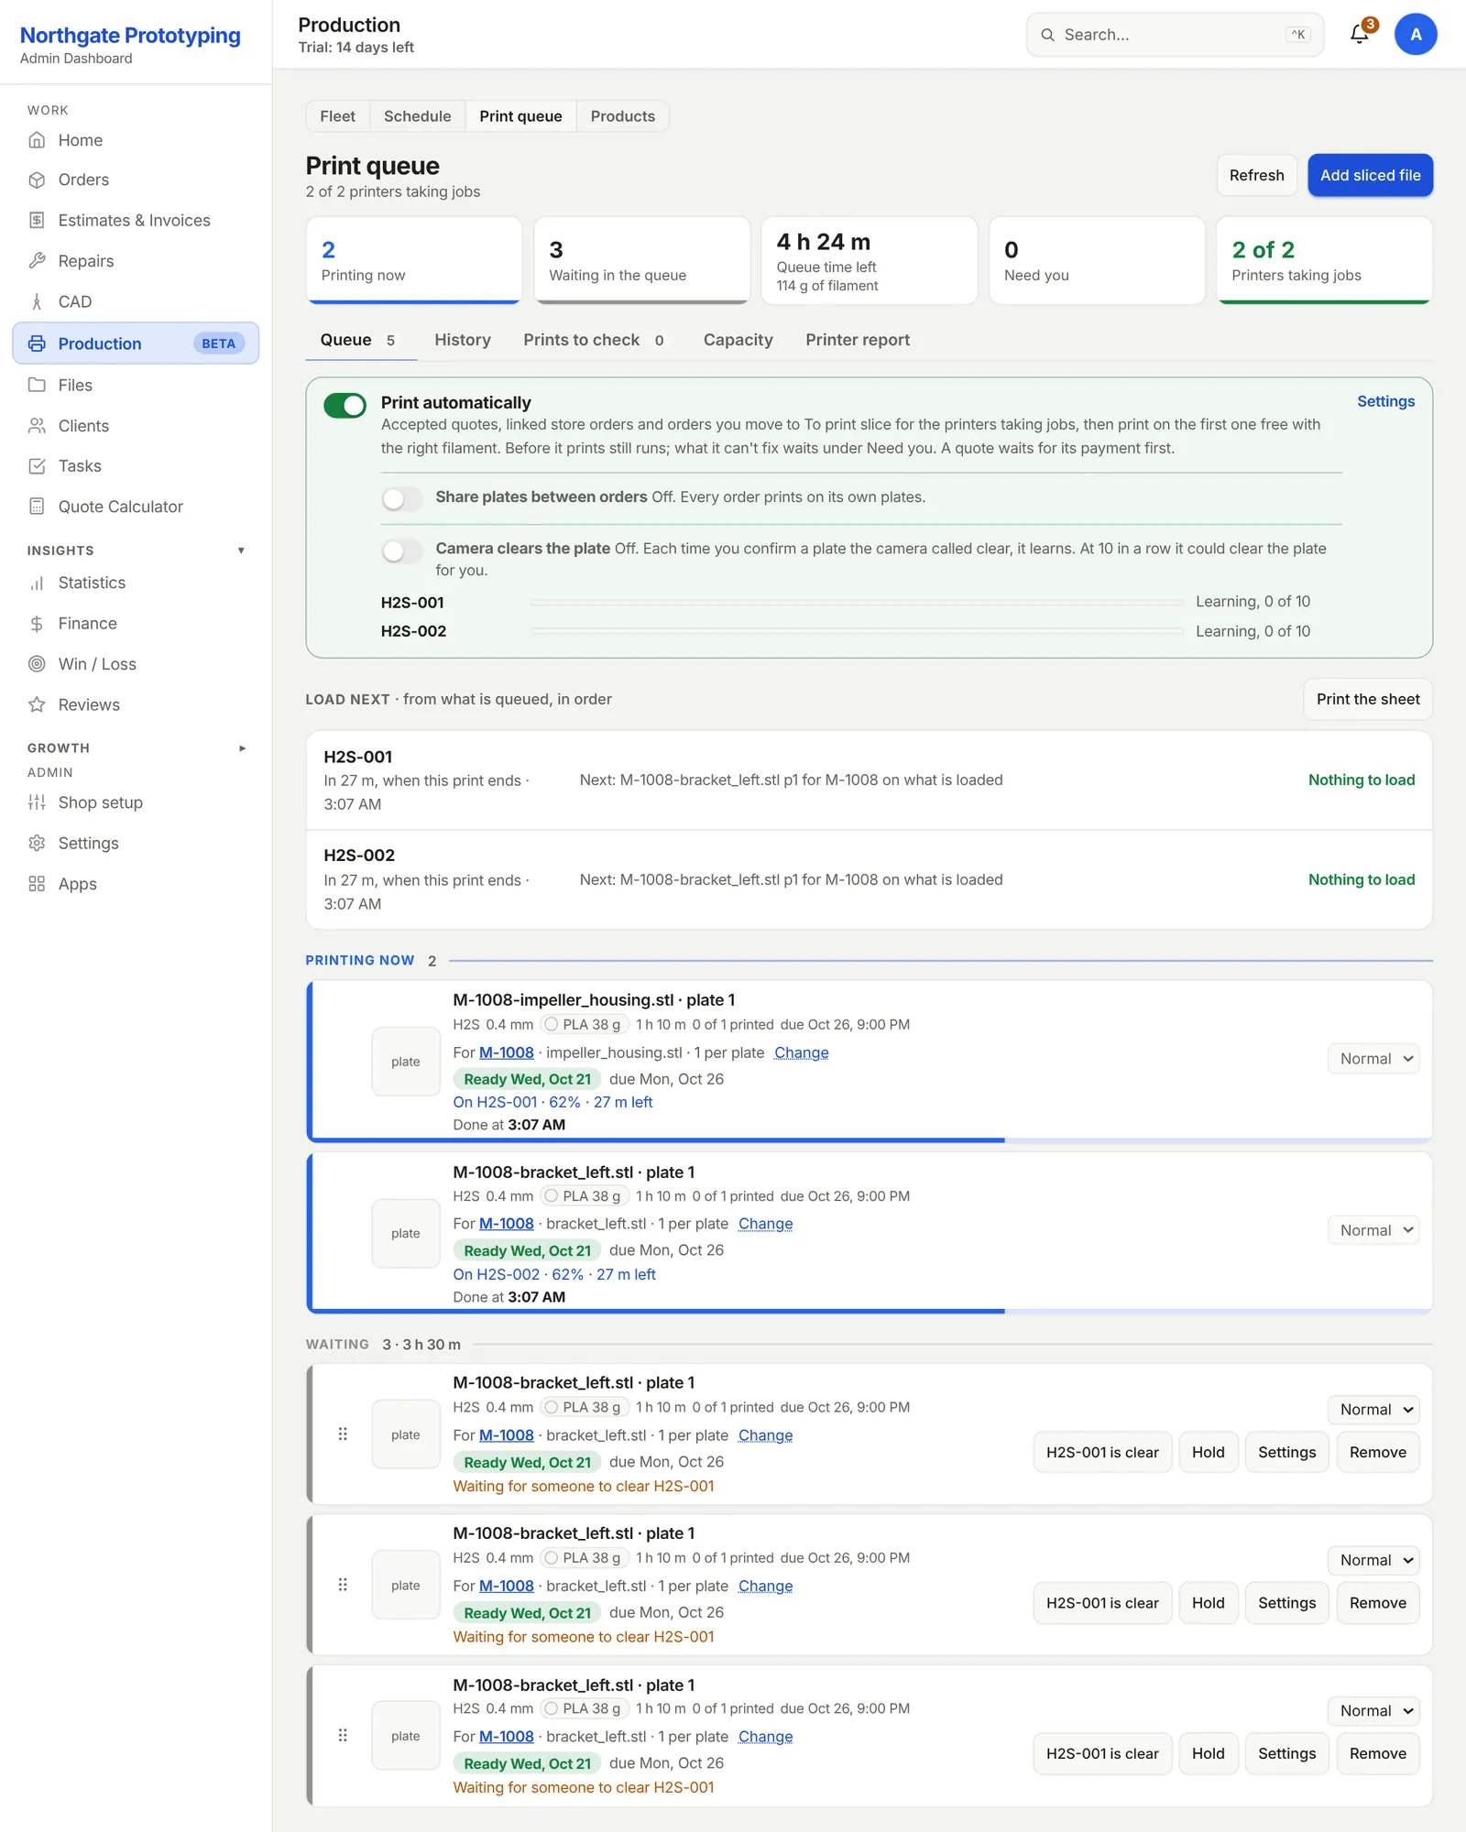Click the Quote Calculator icon
This screenshot has width=1466, height=1832.
pos(37,507)
